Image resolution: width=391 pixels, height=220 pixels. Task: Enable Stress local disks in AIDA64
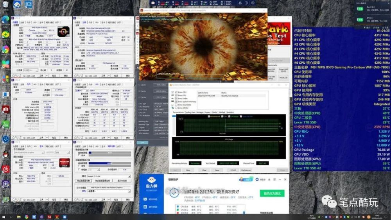pyautogui.click(x=176, y=105)
